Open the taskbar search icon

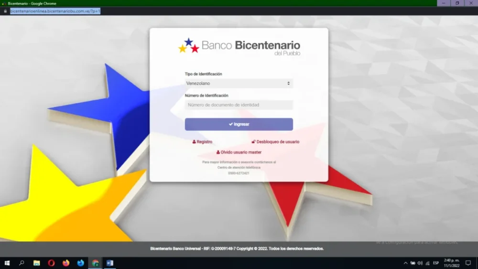[22, 263]
